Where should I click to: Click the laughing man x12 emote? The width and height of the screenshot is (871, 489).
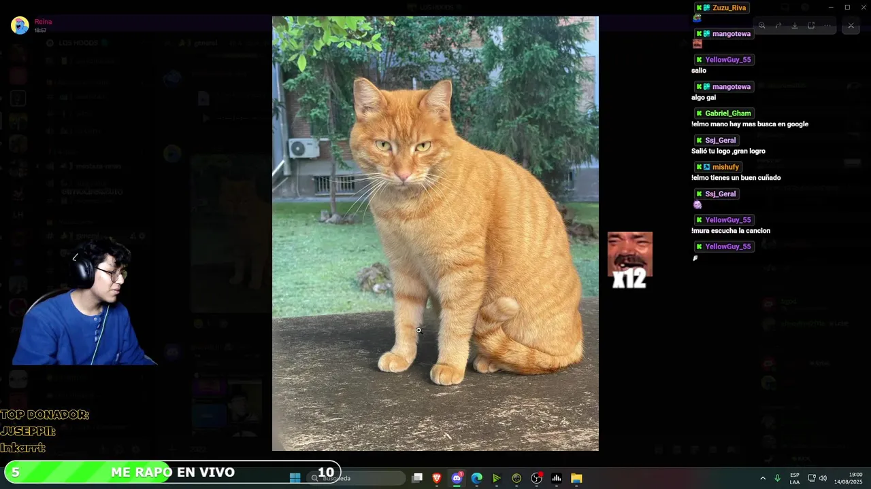pos(630,260)
